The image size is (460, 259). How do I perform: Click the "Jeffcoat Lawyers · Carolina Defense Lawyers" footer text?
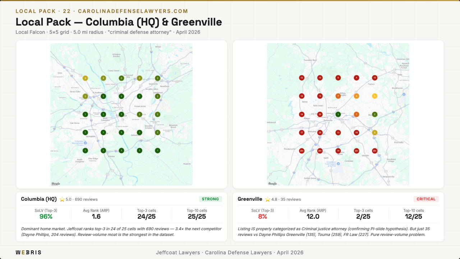pyautogui.click(x=230, y=253)
